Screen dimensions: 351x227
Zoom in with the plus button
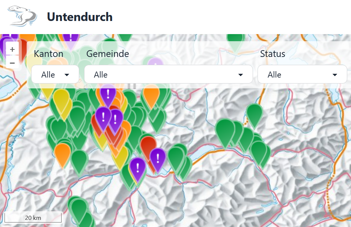[12, 49]
